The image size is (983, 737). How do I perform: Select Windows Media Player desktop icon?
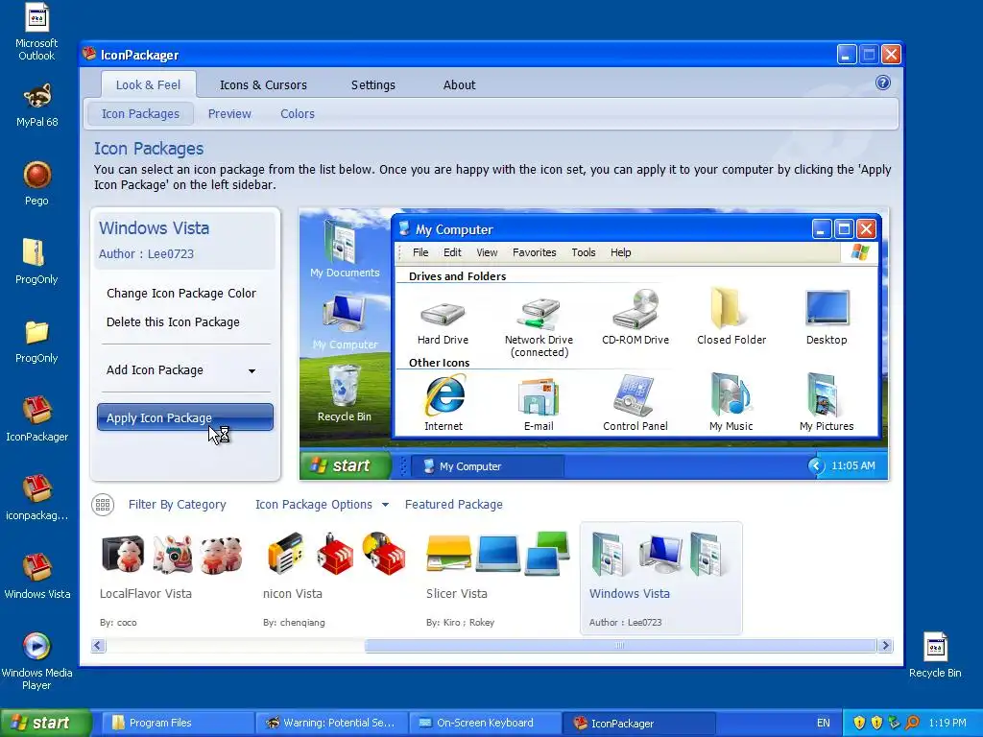pyautogui.click(x=36, y=661)
